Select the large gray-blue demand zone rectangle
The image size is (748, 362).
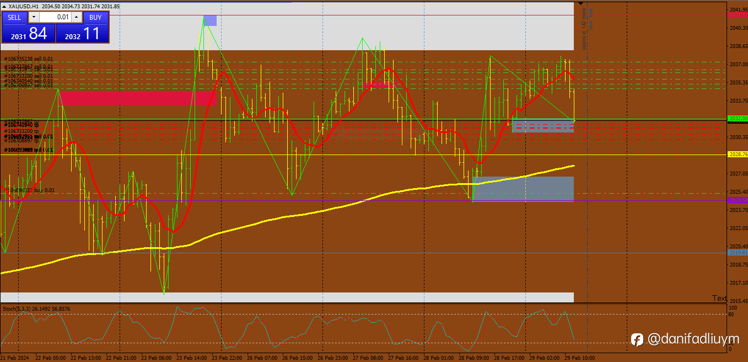click(x=523, y=189)
